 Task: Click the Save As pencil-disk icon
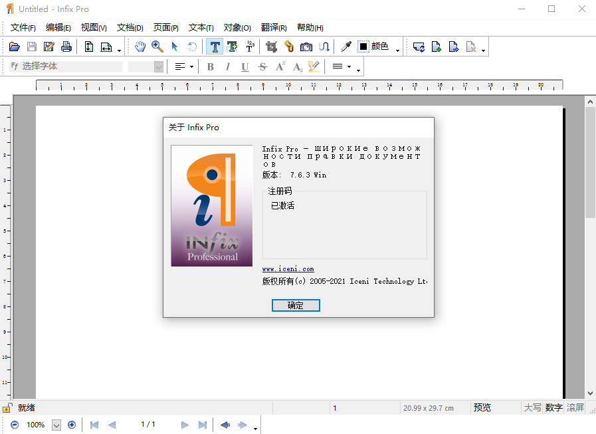tap(49, 47)
